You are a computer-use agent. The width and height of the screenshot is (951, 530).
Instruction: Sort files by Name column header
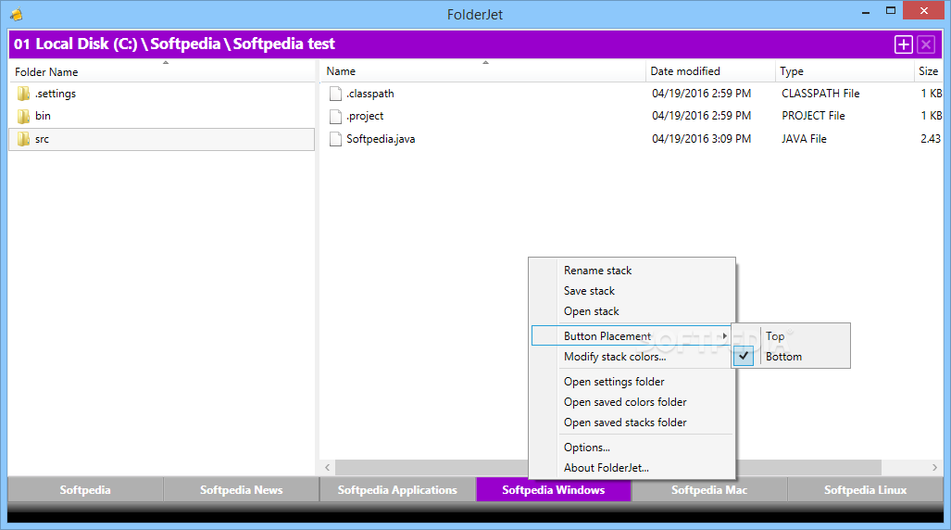pyautogui.click(x=482, y=71)
